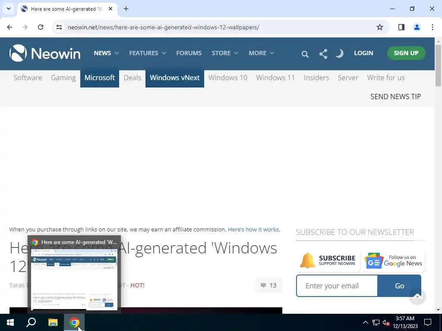Show hidden system tray icons
The image size is (442, 331).
(365, 322)
